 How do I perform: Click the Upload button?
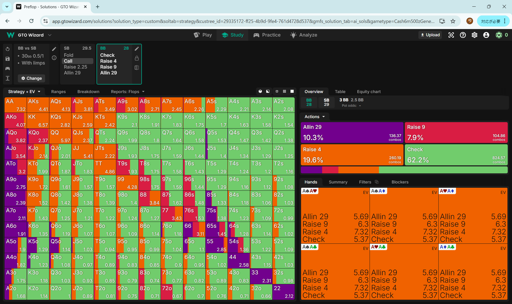pyautogui.click(x=430, y=35)
